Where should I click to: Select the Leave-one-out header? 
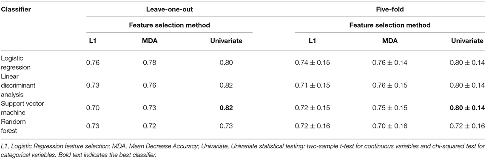(x=170, y=10)
